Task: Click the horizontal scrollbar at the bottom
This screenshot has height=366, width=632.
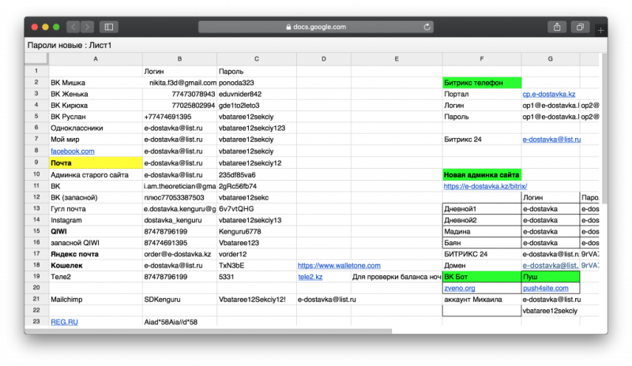Action: pos(208,331)
